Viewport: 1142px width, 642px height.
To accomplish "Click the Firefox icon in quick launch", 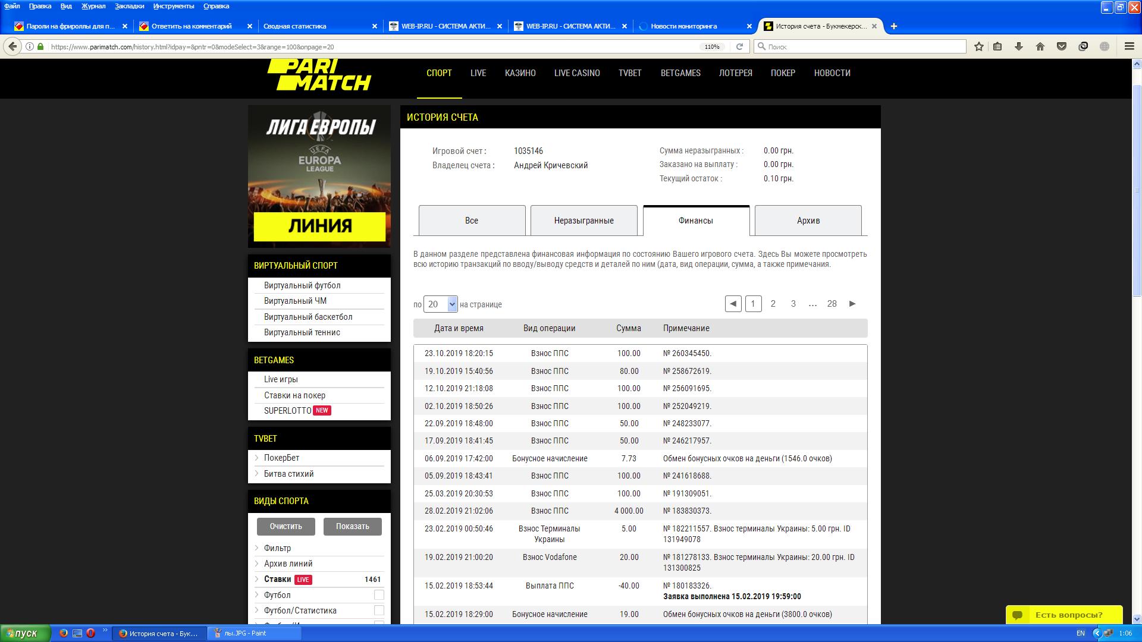I will tap(63, 633).
